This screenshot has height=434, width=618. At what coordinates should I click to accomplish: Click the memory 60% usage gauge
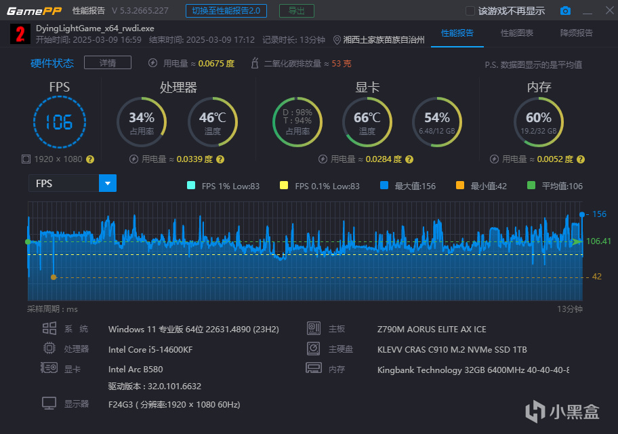coord(539,122)
